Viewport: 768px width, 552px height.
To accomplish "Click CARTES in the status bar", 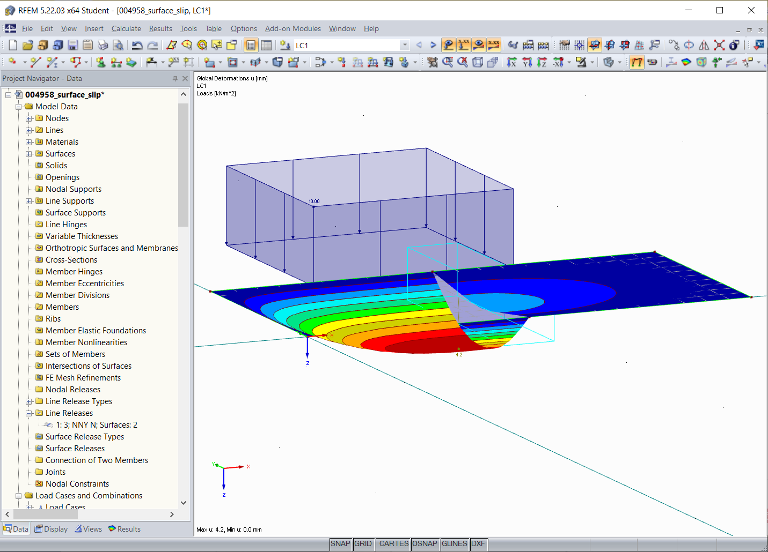I will click(393, 543).
